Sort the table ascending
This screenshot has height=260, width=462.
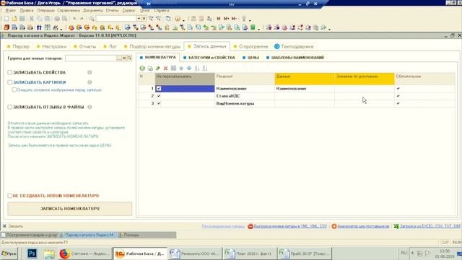point(197,69)
